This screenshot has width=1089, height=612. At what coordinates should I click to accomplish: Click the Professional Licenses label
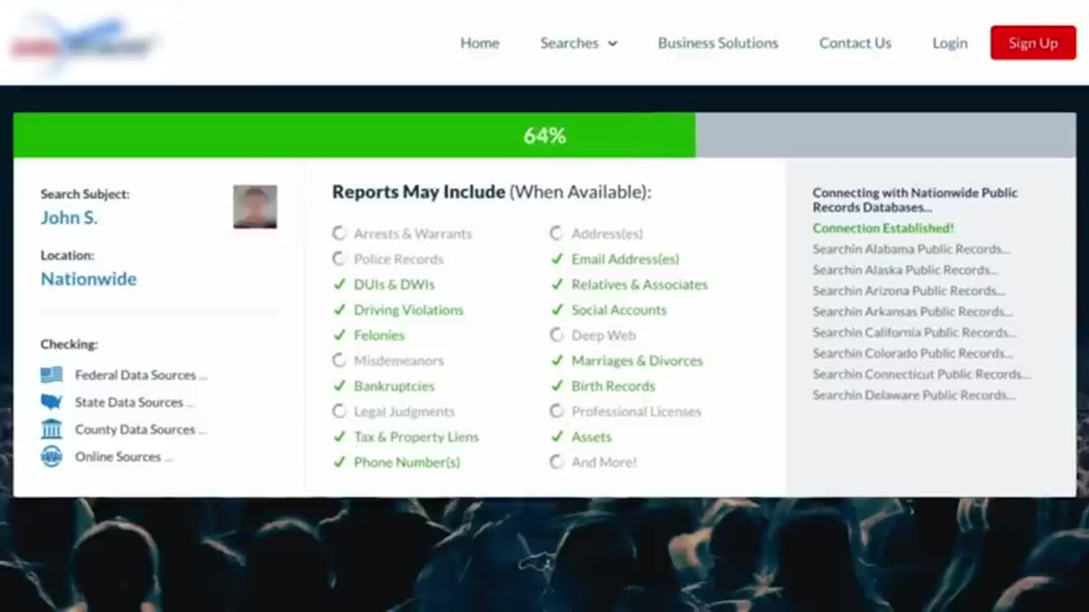coord(636,411)
